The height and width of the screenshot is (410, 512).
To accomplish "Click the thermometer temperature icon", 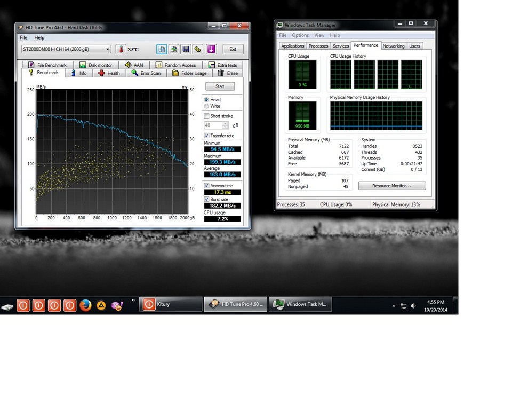I will point(121,49).
